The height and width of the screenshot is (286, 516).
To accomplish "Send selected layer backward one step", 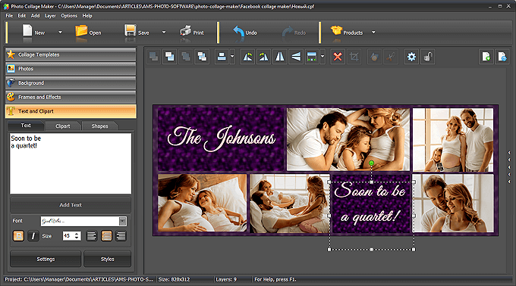I will pyautogui.click(x=186, y=57).
